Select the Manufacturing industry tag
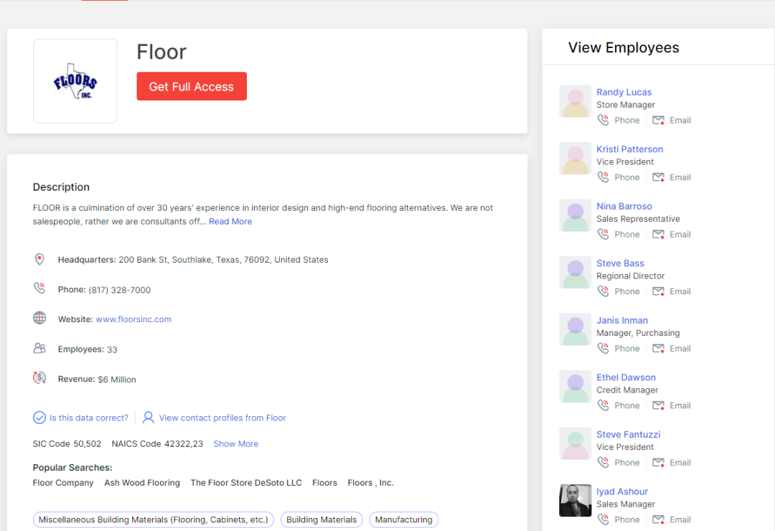The image size is (775, 531). click(x=403, y=520)
